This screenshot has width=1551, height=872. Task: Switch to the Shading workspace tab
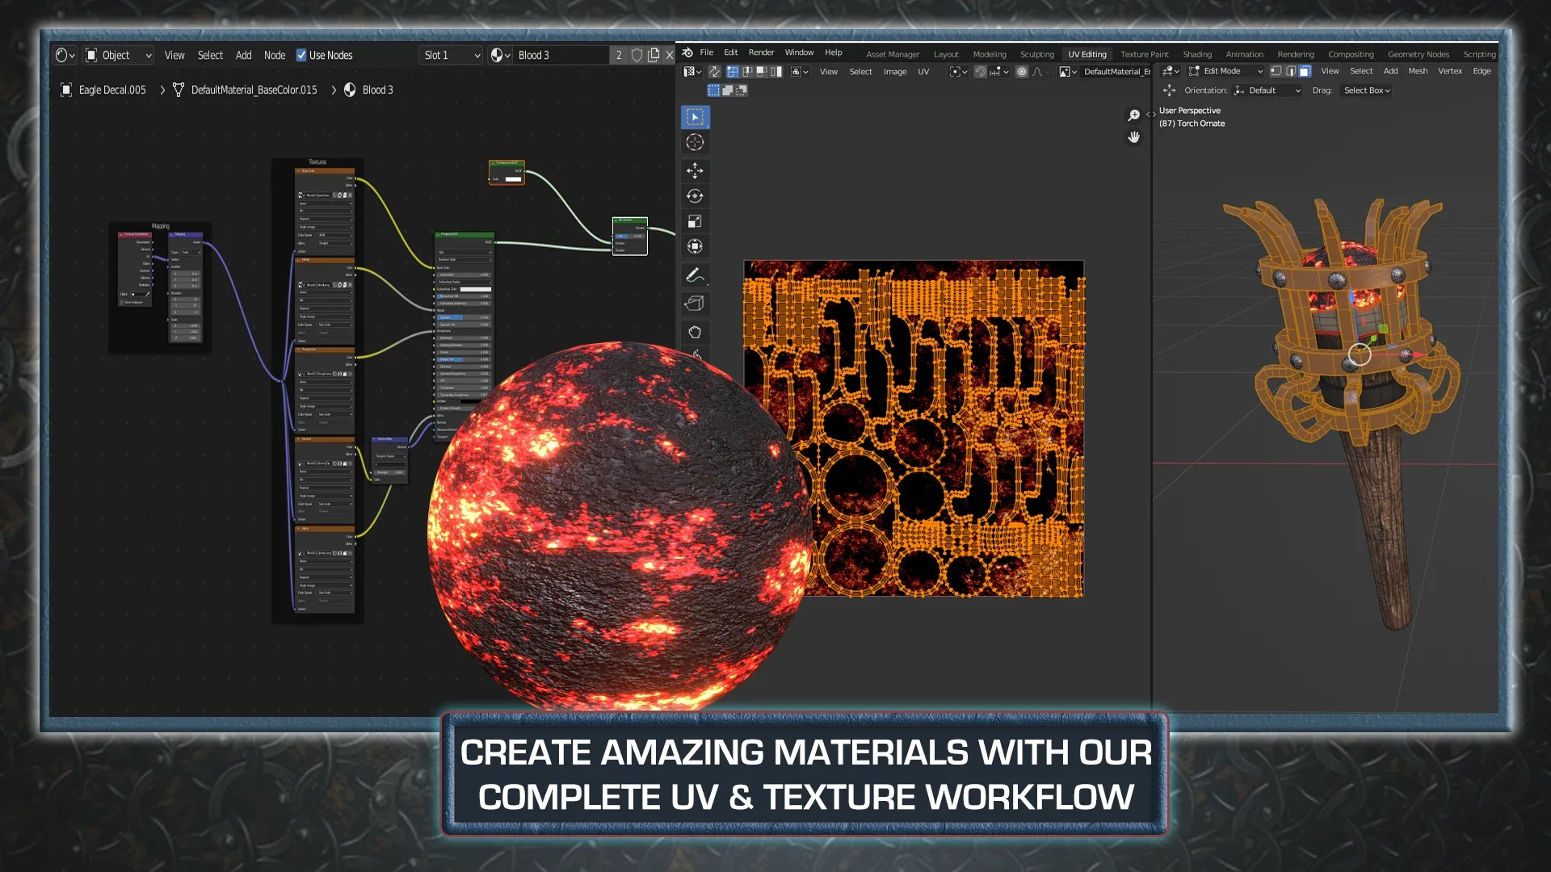click(1198, 54)
